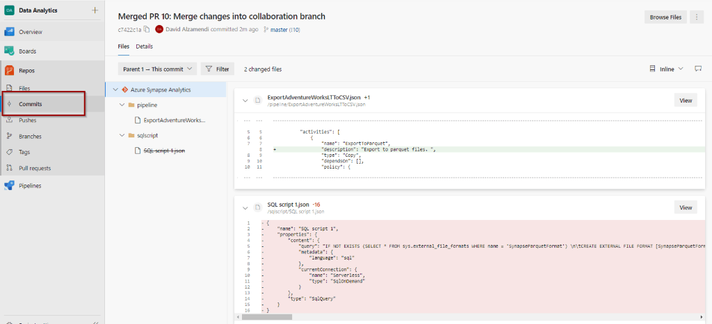Click the horizontal scrollbar of the SQL script diff
Viewport: 712px width, 324px height.
267,317
